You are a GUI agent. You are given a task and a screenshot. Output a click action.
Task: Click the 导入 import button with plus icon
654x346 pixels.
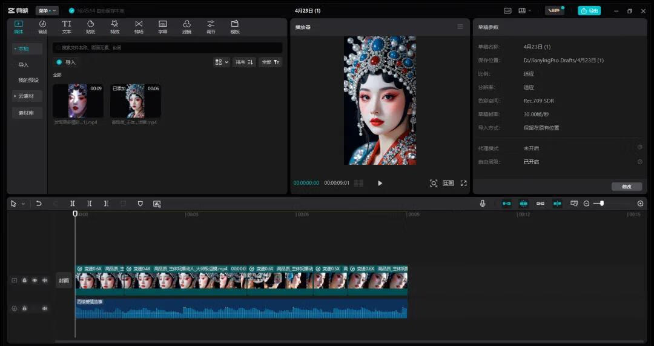(66, 62)
